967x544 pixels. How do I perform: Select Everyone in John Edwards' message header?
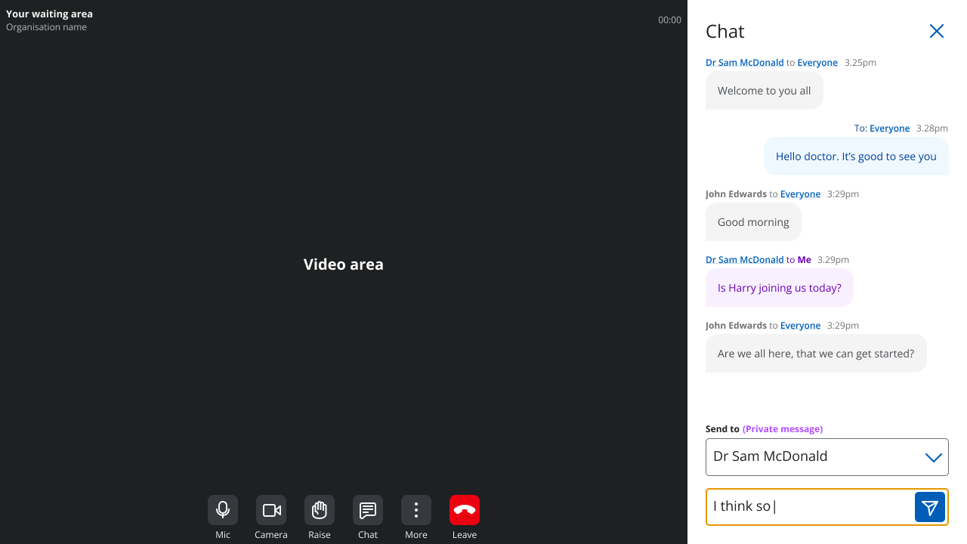pyautogui.click(x=800, y=193)
